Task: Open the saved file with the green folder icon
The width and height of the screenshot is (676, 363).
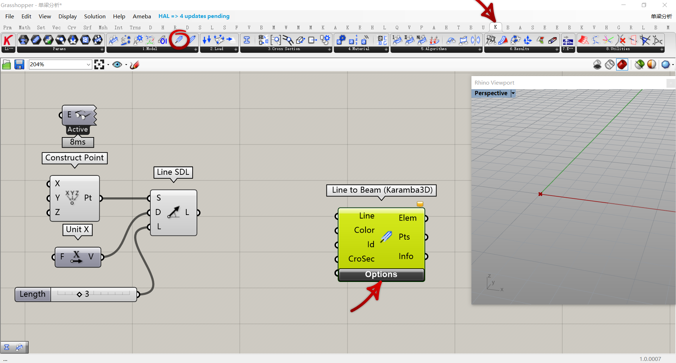Action: click(x=6, y=64)
